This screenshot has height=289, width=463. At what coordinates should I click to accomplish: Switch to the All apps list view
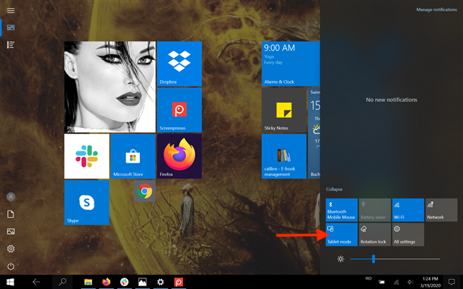coord(11,45)
